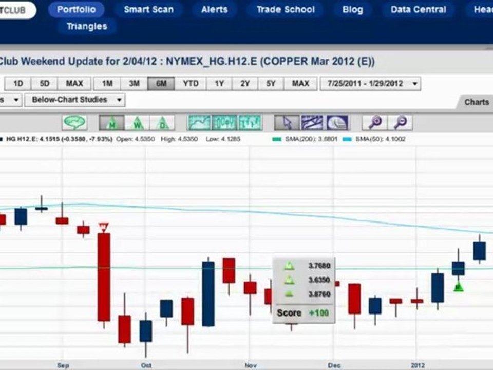The width and height of the screenshot is (493, 370).
Task: Switch to the candlestick chart style
Action: pyautogui.click(x=224, y=123)
